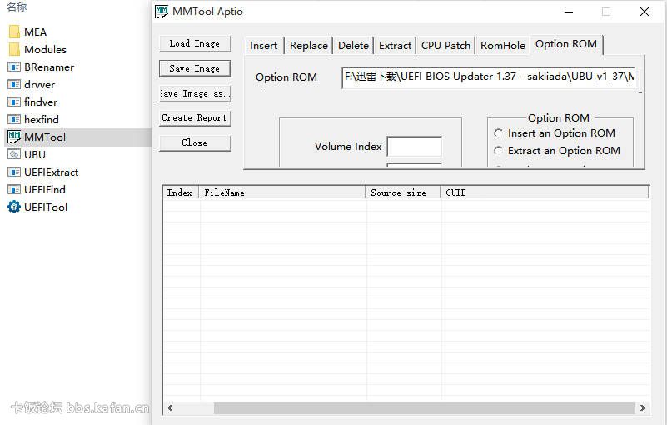
Task: Click the UEFIExtract file icon
Action: coord(14,172)
